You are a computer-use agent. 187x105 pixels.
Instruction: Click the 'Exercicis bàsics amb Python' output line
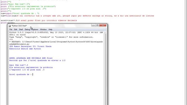[25, 49]
